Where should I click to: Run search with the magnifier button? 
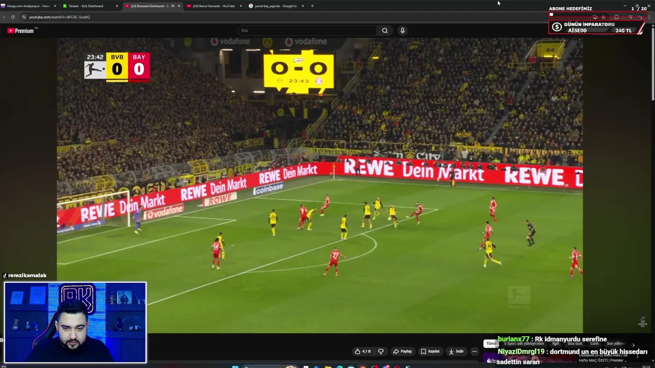tap(385, 31)
